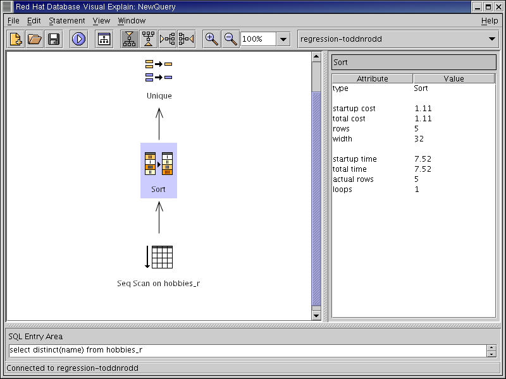Click the 100% zoom input field

(x=259, y=39)
